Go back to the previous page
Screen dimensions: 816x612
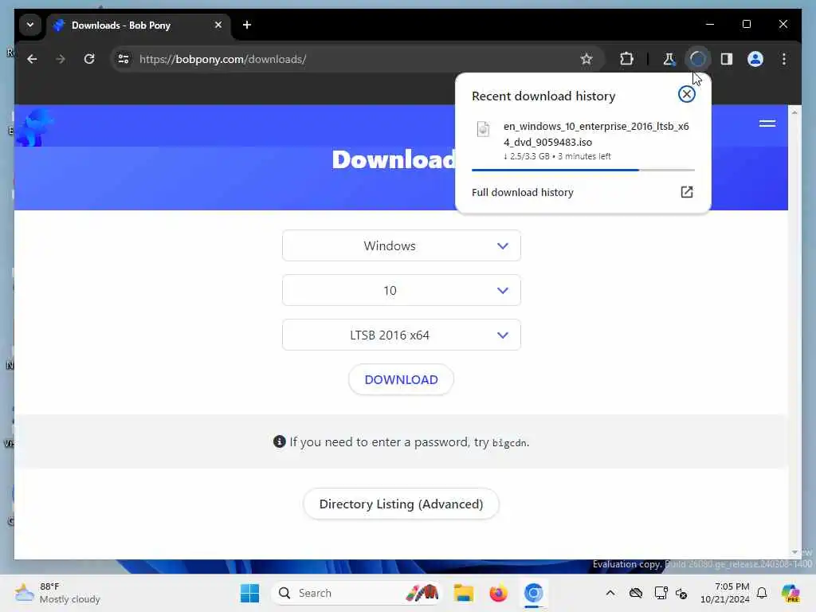(32, 59)
